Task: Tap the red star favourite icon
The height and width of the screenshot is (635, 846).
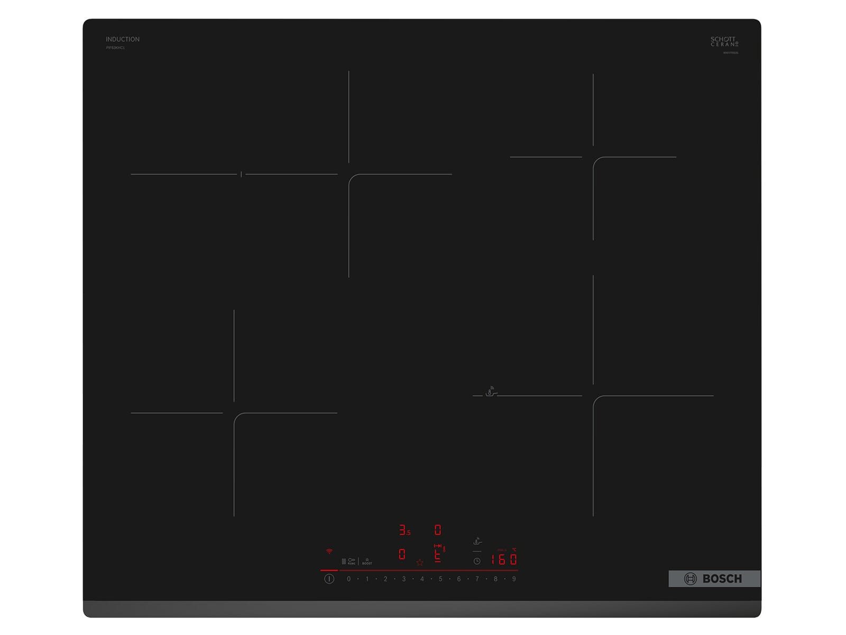Action: tap(420, 563)
